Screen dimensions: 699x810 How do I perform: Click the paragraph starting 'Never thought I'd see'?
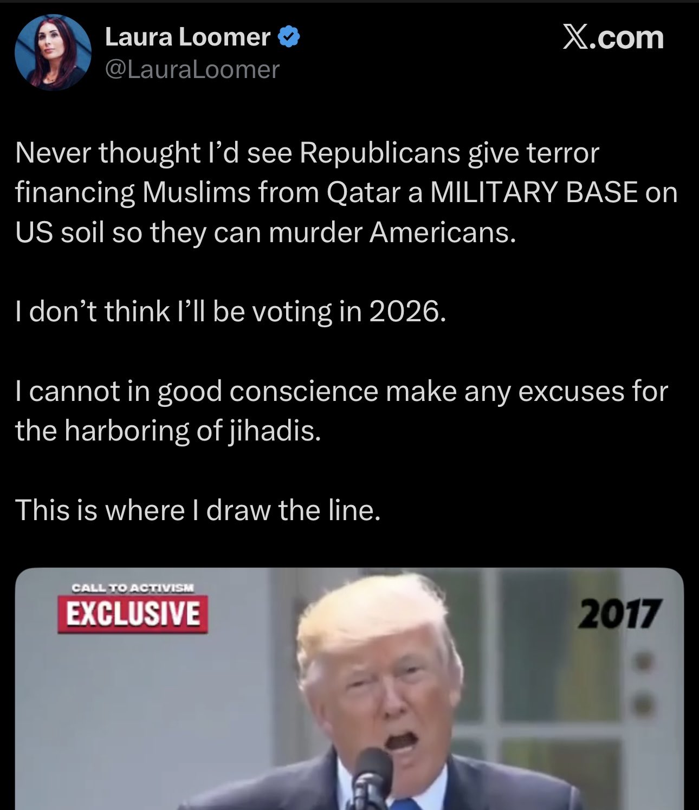346,192
